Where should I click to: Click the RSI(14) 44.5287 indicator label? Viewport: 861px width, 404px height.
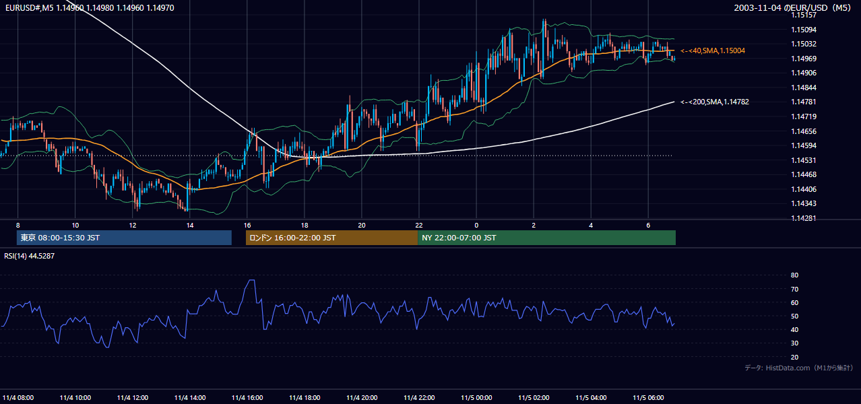(30, 256)
